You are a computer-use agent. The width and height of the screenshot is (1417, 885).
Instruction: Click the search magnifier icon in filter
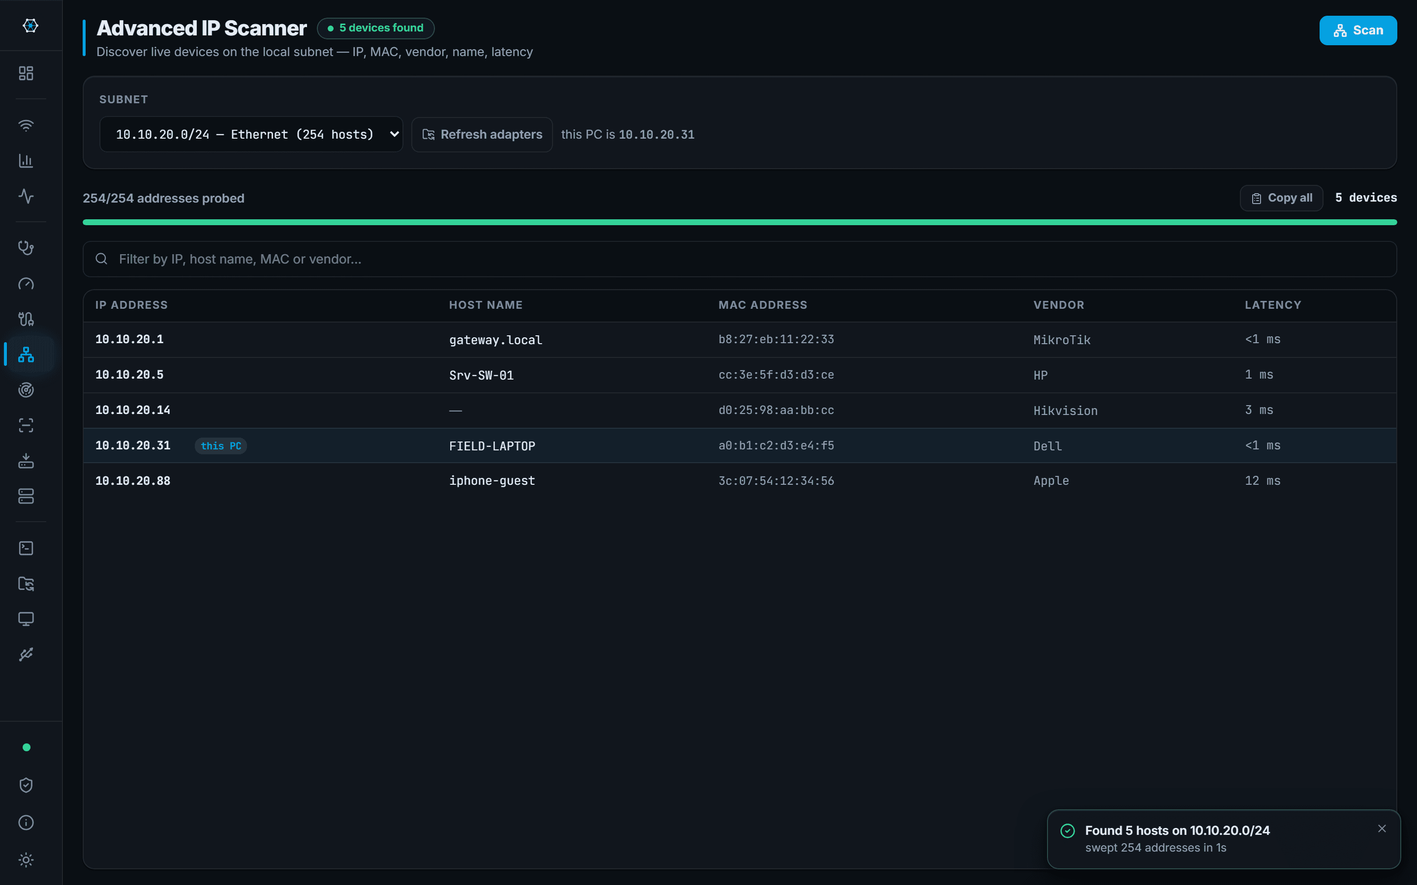101,259
